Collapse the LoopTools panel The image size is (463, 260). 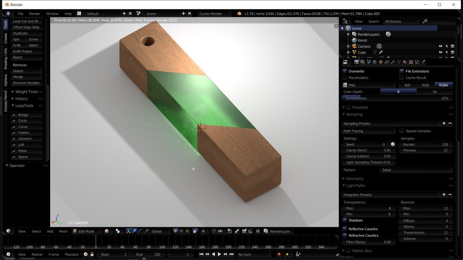click(x=13, y=105)
